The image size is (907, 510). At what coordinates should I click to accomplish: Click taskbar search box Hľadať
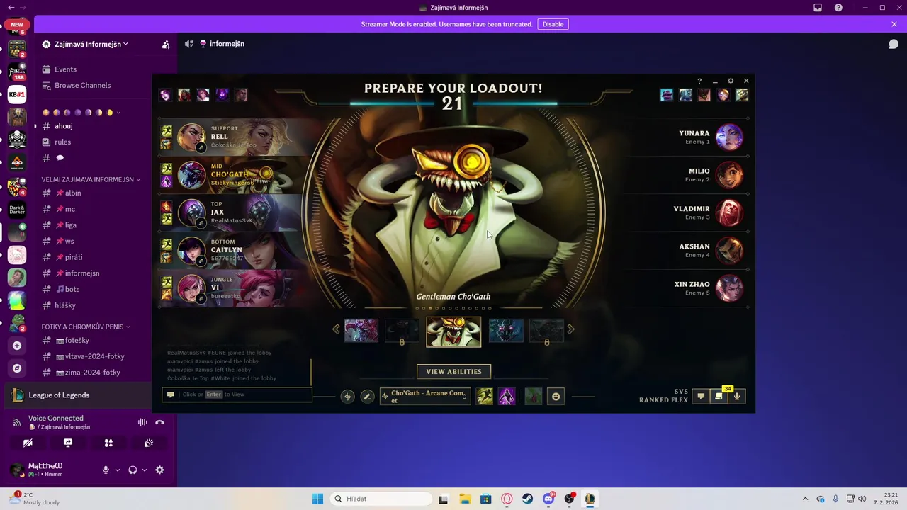coord(381,499)
